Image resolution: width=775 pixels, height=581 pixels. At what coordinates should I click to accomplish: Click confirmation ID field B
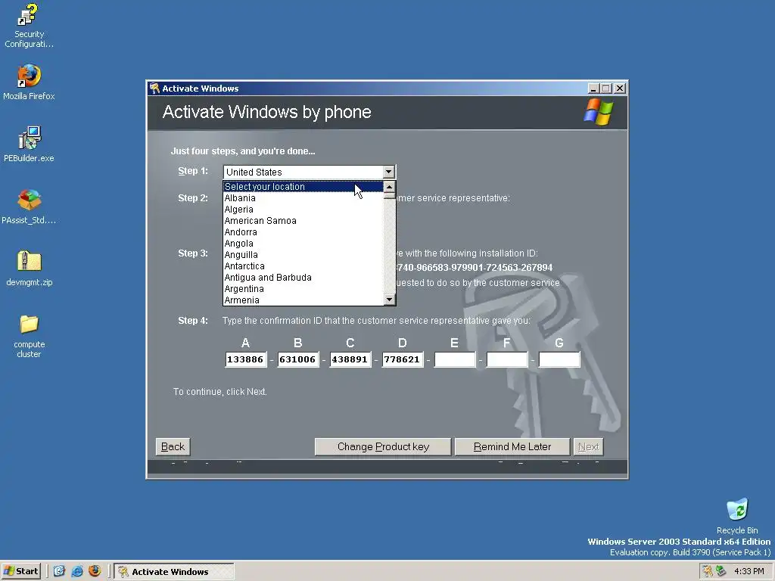pos(298,359)
